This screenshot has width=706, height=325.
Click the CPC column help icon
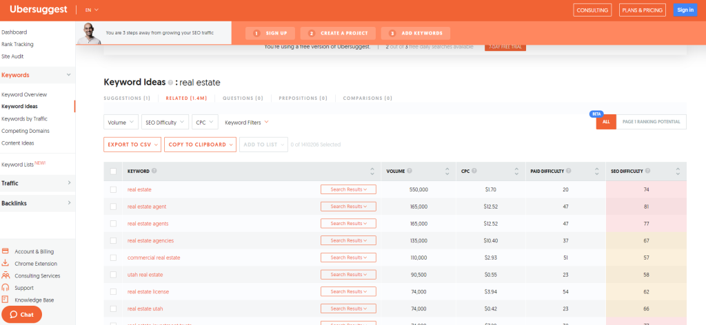click(x=474, y=171)
